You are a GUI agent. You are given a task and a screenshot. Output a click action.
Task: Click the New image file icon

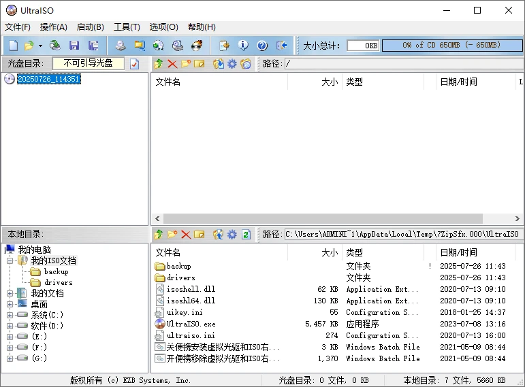coord(13,46)
